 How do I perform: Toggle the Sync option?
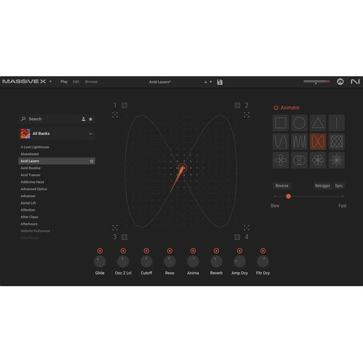339,186
